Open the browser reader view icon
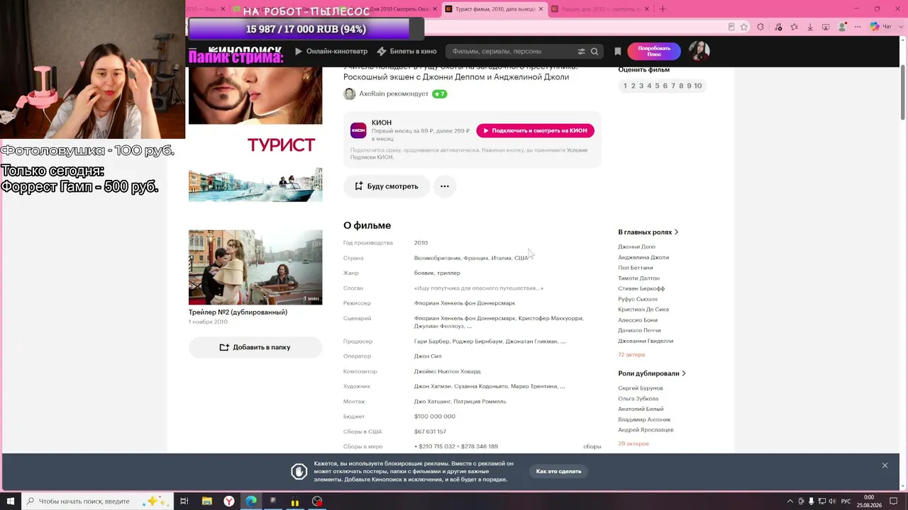The width and height of the screenshot is (908, 510). 731,27
